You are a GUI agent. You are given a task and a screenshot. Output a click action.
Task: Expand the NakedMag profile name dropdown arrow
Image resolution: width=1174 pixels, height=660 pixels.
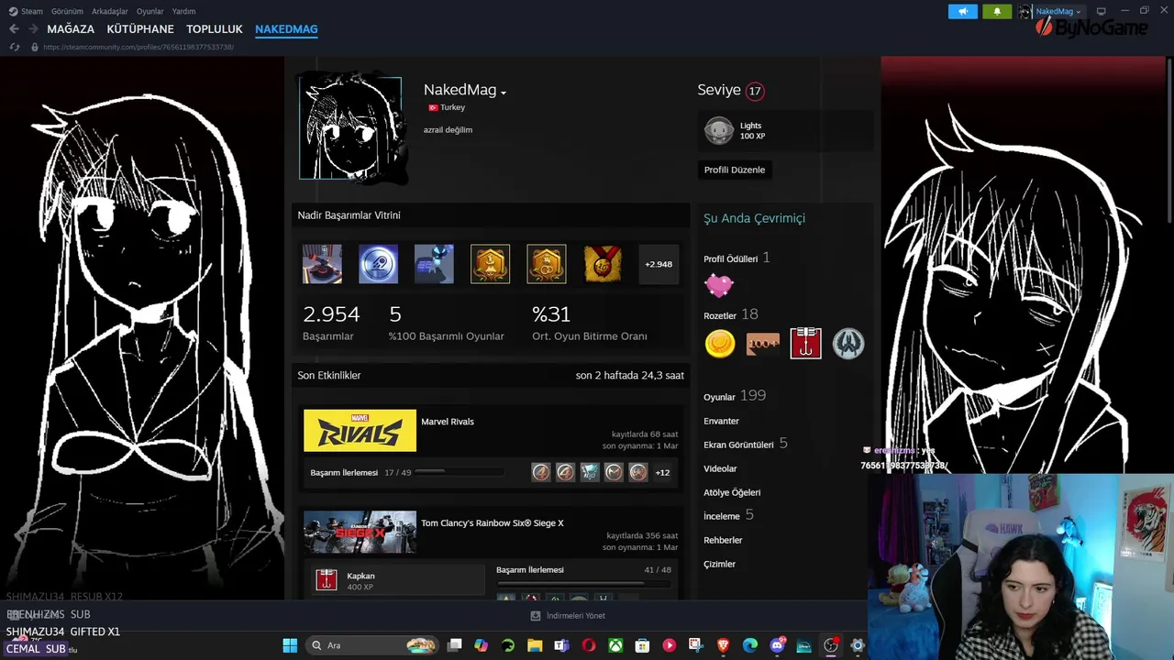point(504,93)
